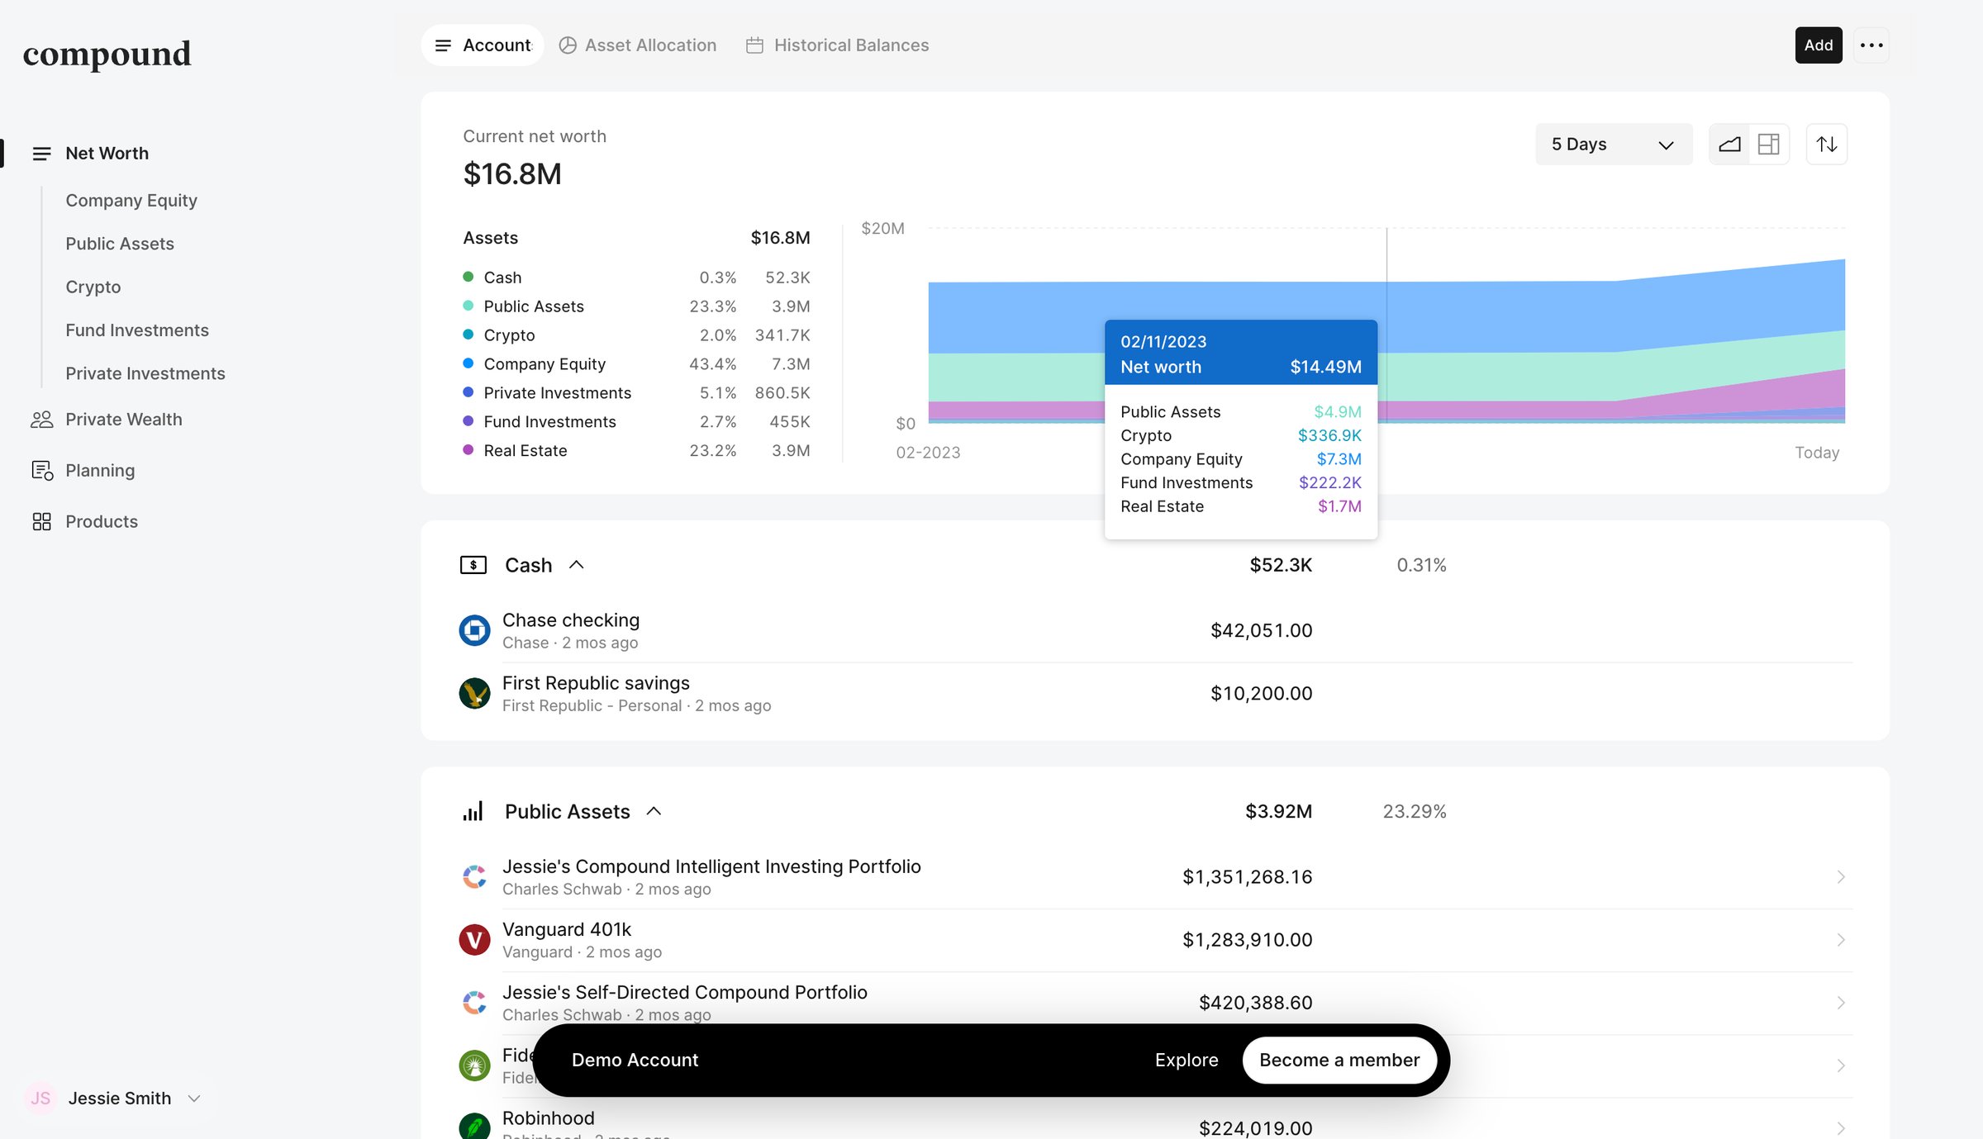Image resolution: width=1983 pixels, height=1139 pixels.
Task: Click the Public Assets bar chart icon
Action: click(473, 811)
